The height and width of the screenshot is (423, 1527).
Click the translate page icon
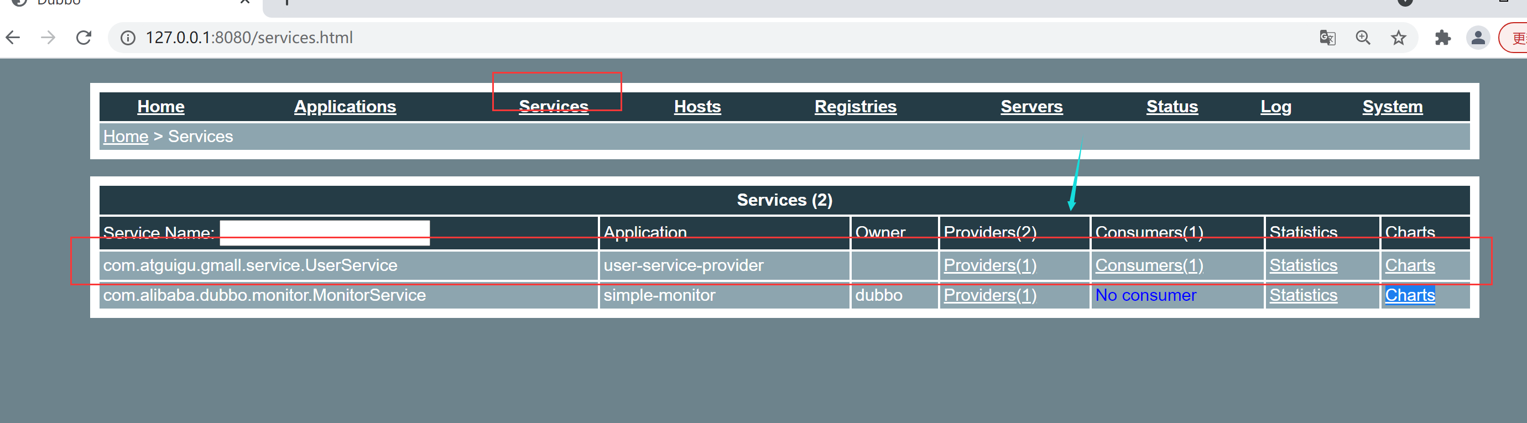(x=1327, y=38)
